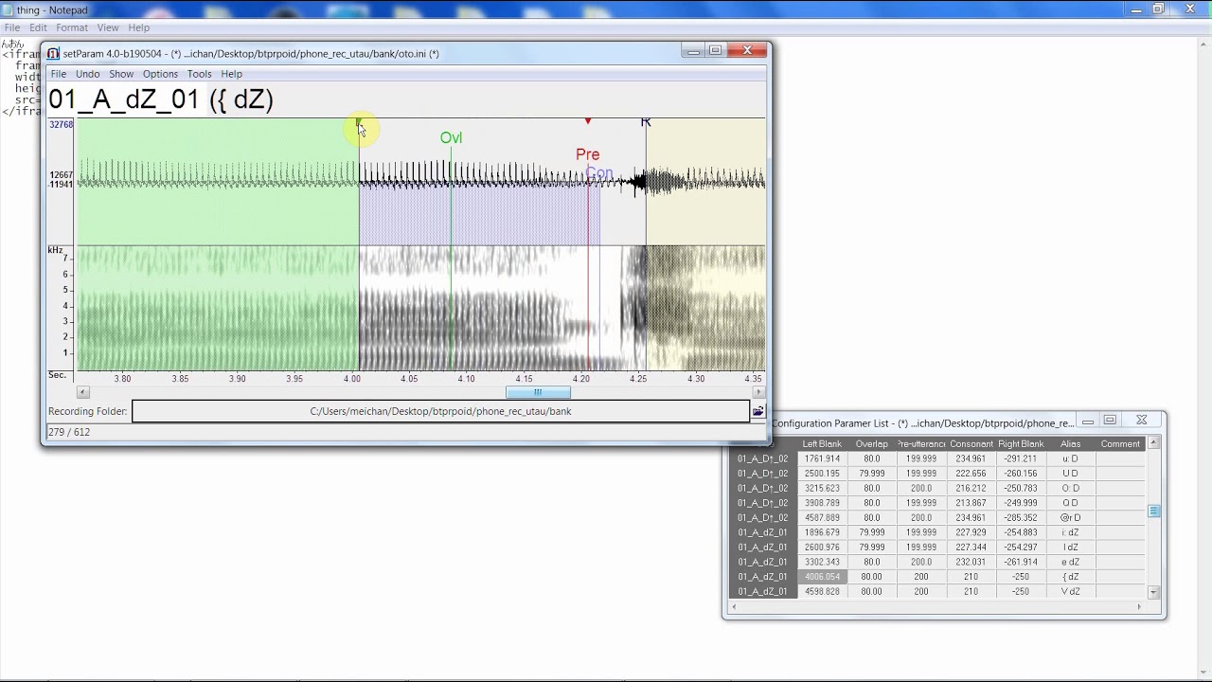Select Right Blank cell -260.156
The height and width of the screenshot is (682, 1212).
coord(1021,474)
